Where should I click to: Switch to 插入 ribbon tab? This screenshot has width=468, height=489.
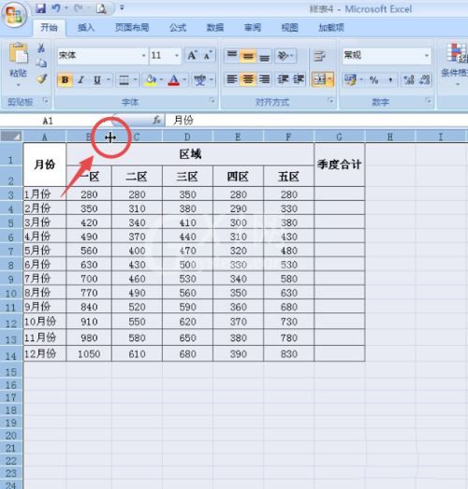(x=86, y=28)
